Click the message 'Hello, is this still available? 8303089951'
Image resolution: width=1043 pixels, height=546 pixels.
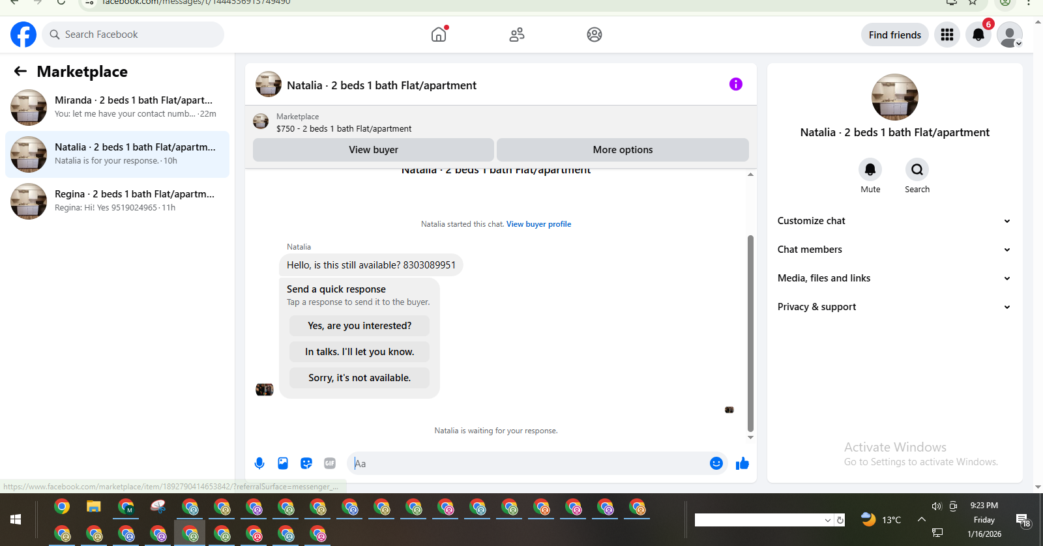click(x=371, y=265)
